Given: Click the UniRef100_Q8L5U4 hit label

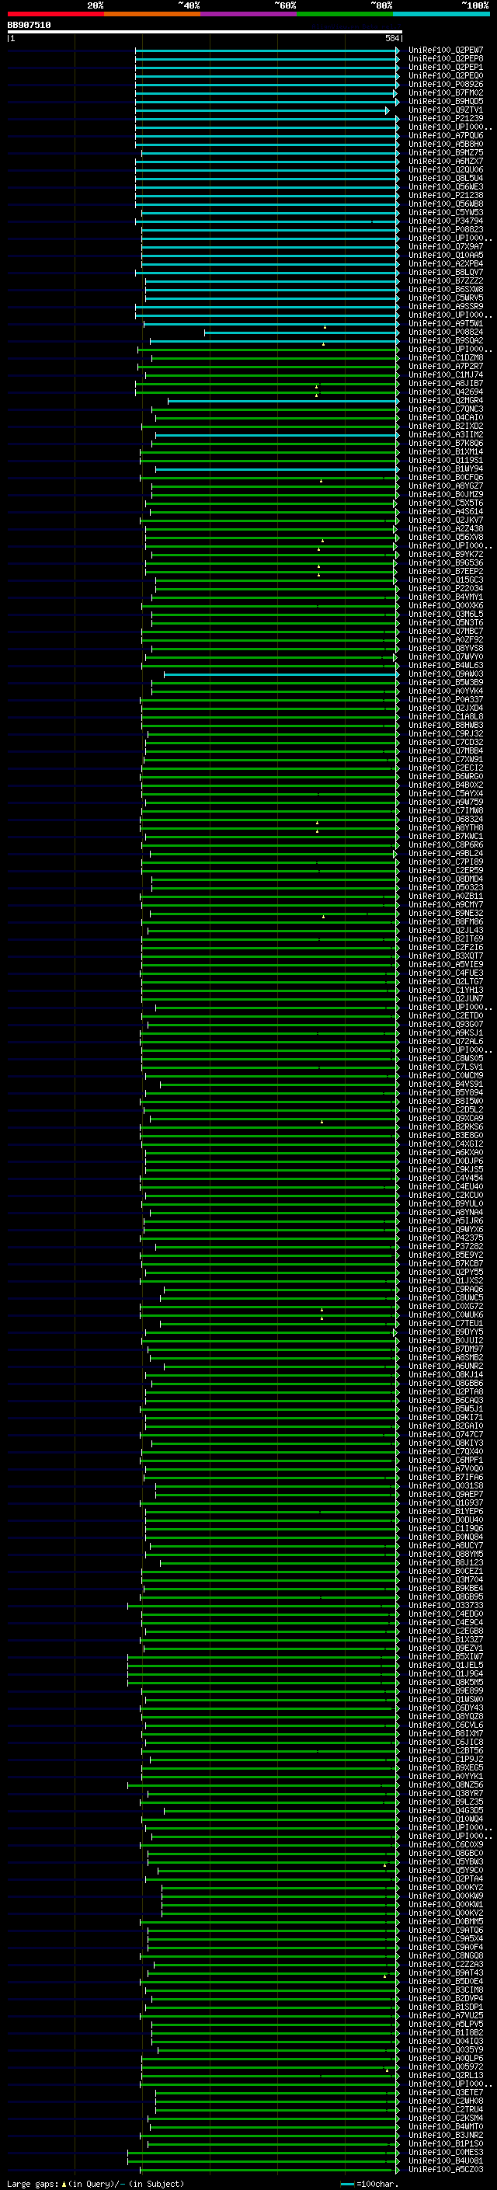Looking at the screenshot, I should click(446, 178).
